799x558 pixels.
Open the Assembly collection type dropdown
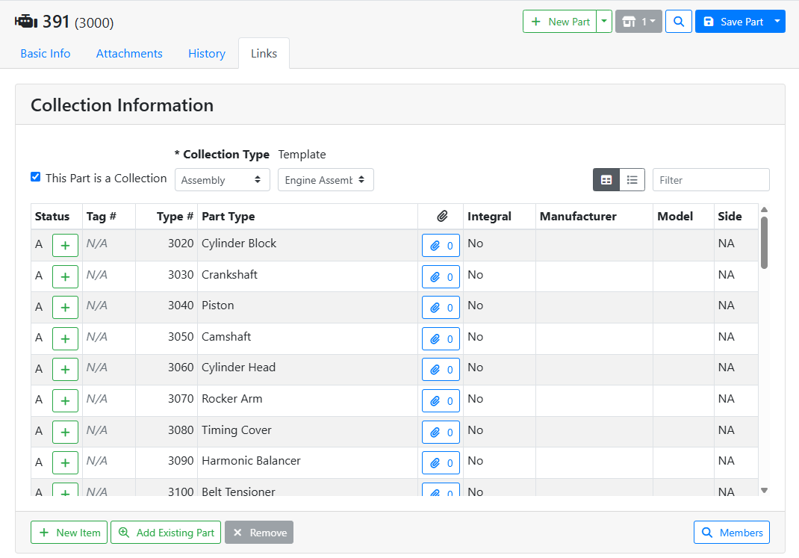coord(223,180)
